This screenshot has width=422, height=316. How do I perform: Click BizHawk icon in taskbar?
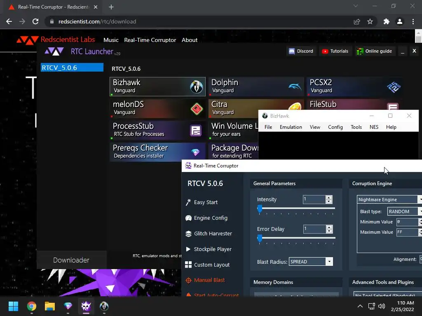click(104, 306)
